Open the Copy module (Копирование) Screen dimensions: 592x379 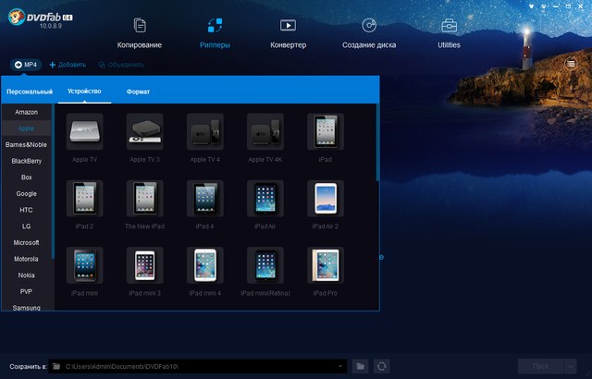click(x=140, y=33)
